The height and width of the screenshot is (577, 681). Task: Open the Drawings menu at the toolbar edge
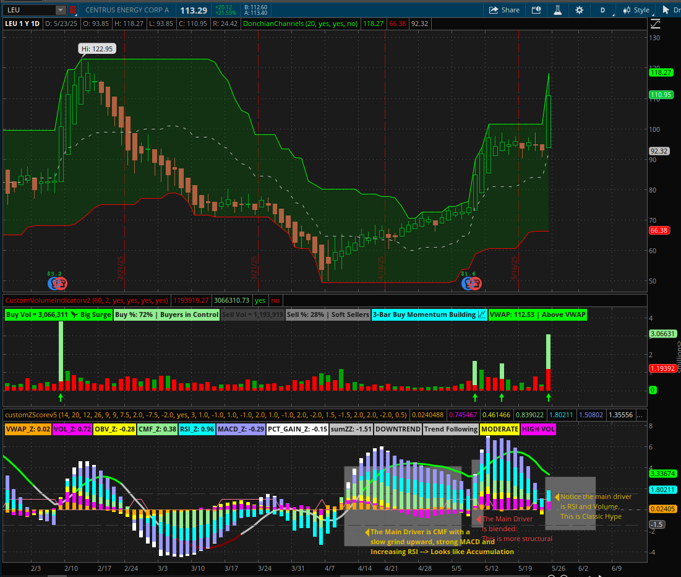pyautogui.click(x=671, y=10)
